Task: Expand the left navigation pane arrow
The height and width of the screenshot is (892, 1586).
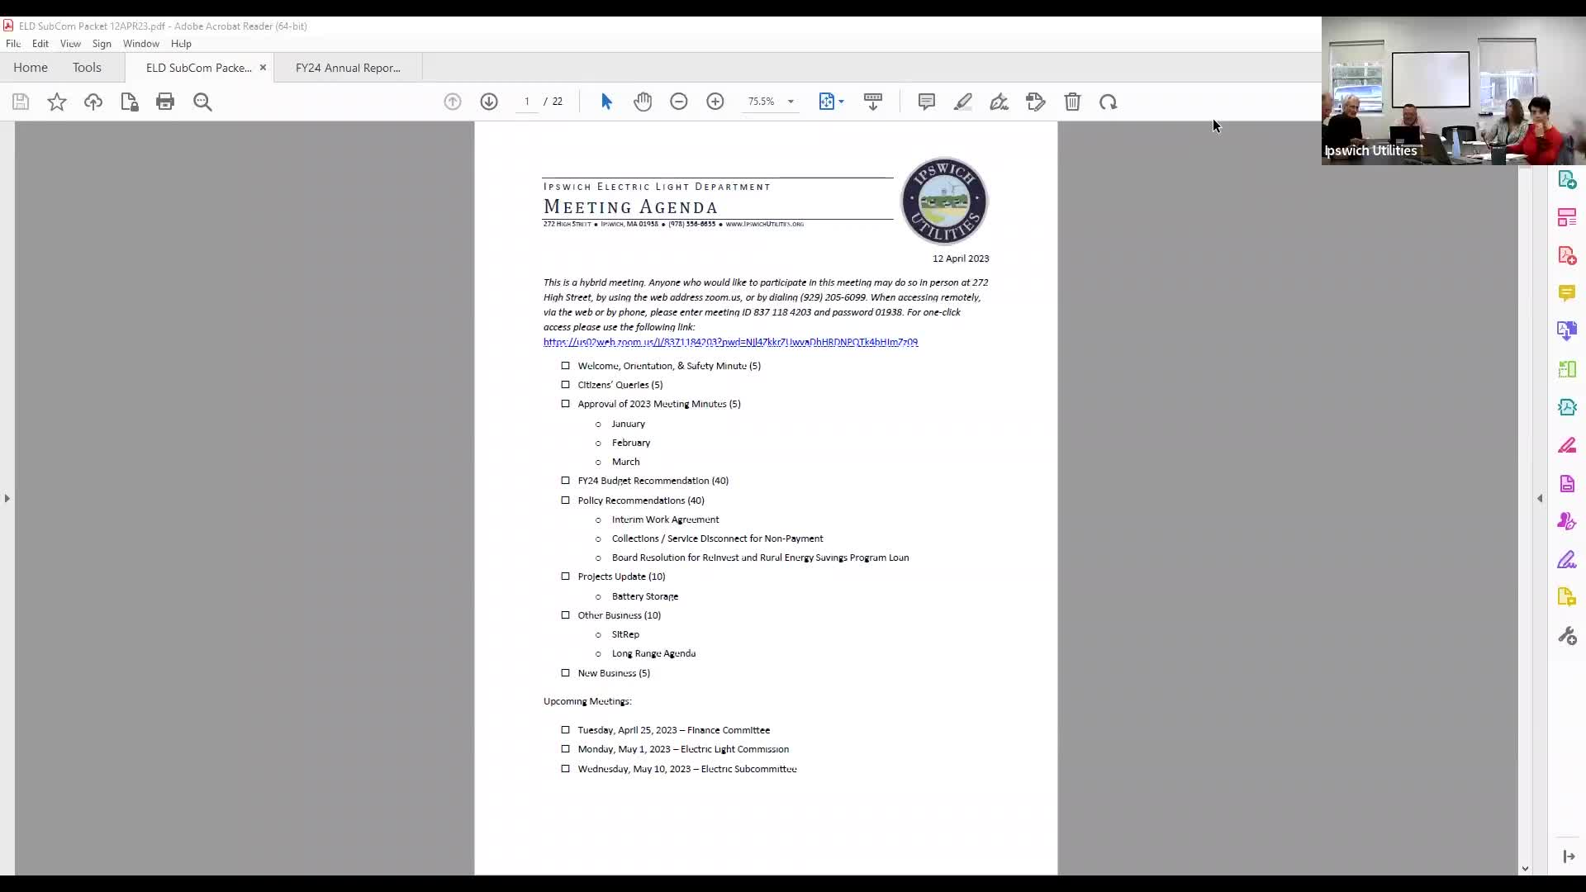Action: tap(7, 498)
